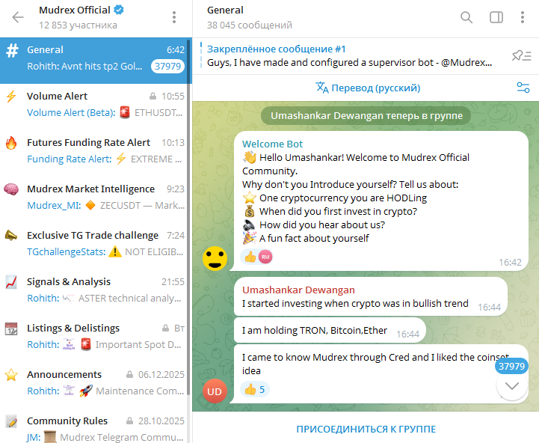Click the Mudrex Official group title
The height and width of the screenshot is (443, 539).
pyautogui.click(x=75, y=10)
